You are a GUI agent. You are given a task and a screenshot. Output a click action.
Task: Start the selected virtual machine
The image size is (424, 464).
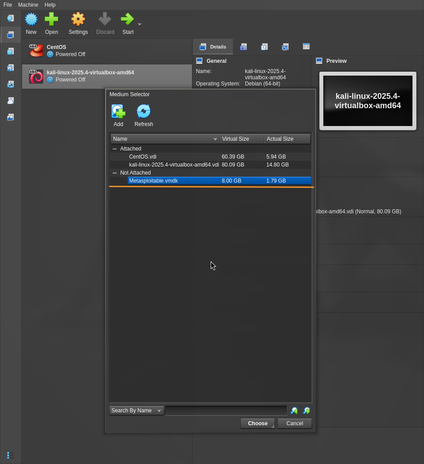coord(128,24)
